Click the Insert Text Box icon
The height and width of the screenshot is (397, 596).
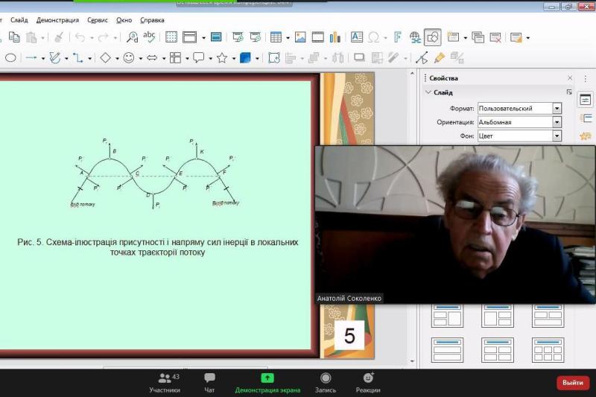[357, 37]
